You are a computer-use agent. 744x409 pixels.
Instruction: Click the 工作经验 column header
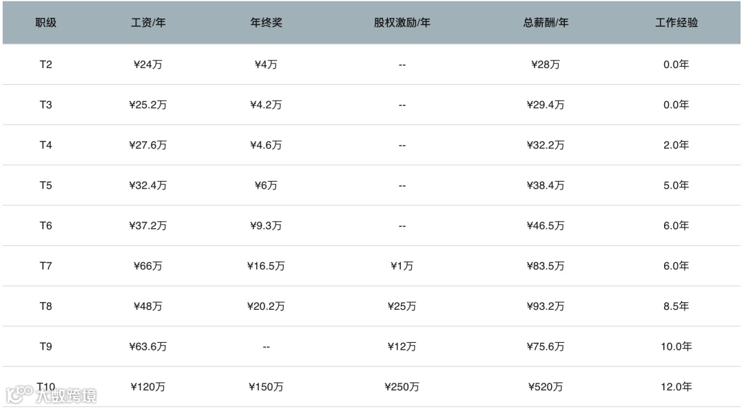point(676,23)
